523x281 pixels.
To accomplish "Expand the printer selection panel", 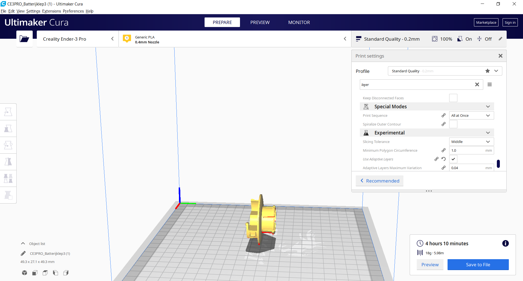I will [78, 39].
